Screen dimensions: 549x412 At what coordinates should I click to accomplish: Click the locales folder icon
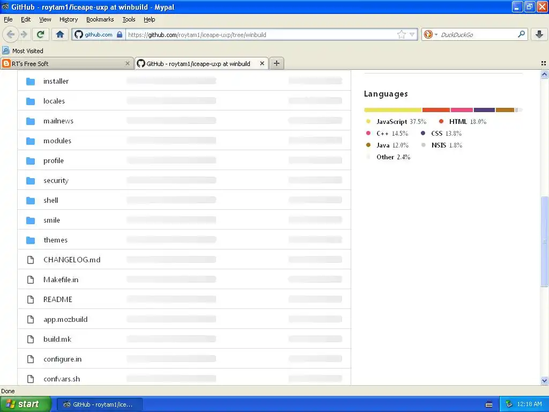pyautogui.click(x=31, y=101)
